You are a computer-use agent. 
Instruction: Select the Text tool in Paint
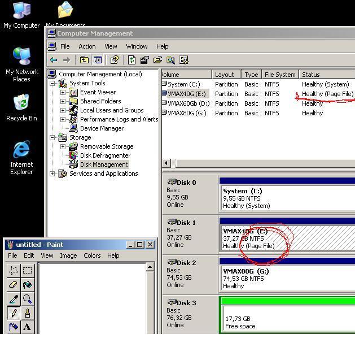click(27, 327)
